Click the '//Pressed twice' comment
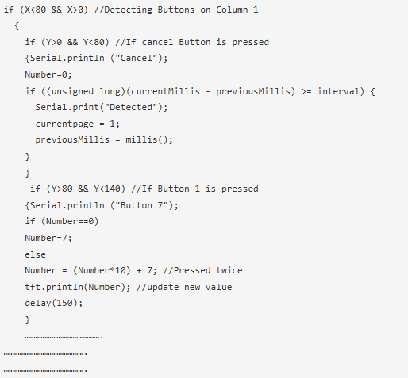Image resolution: width=408 pixels, height=378 pixels. point(202,270)
